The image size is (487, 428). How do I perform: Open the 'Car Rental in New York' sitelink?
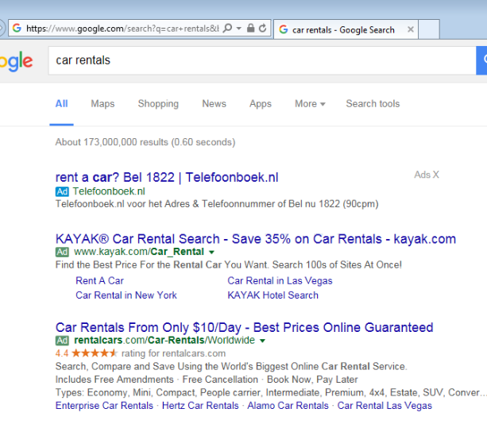coord(126,295)
